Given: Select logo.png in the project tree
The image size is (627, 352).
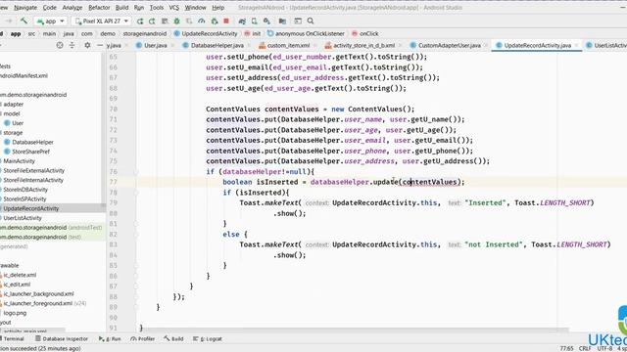Looking at the screenshot, I should (x=15, y=313).
